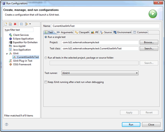Click the Client Services icon

click(10, 35)
